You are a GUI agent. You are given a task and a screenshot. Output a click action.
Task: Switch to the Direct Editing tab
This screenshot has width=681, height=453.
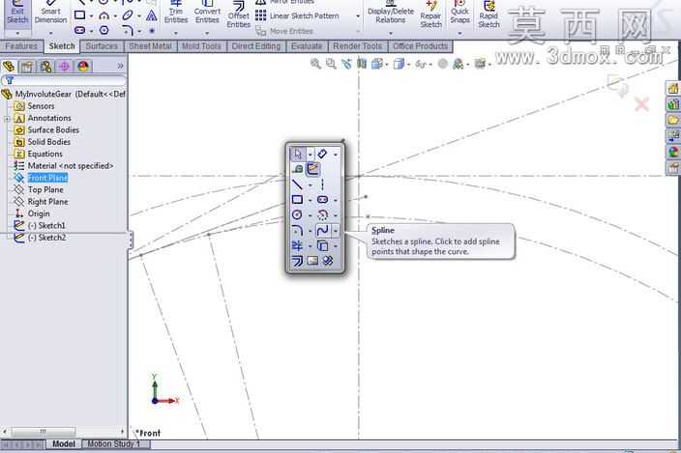pos(255,46)
